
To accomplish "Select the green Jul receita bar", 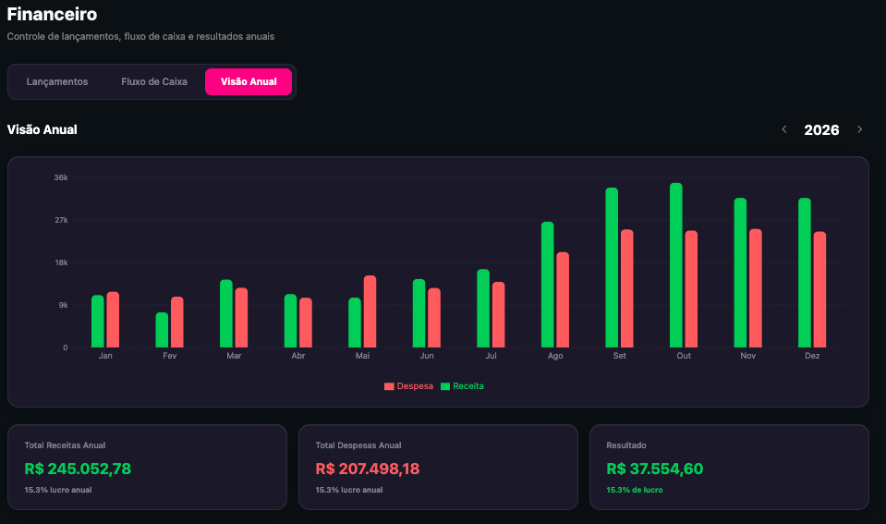I will (483, 308).
